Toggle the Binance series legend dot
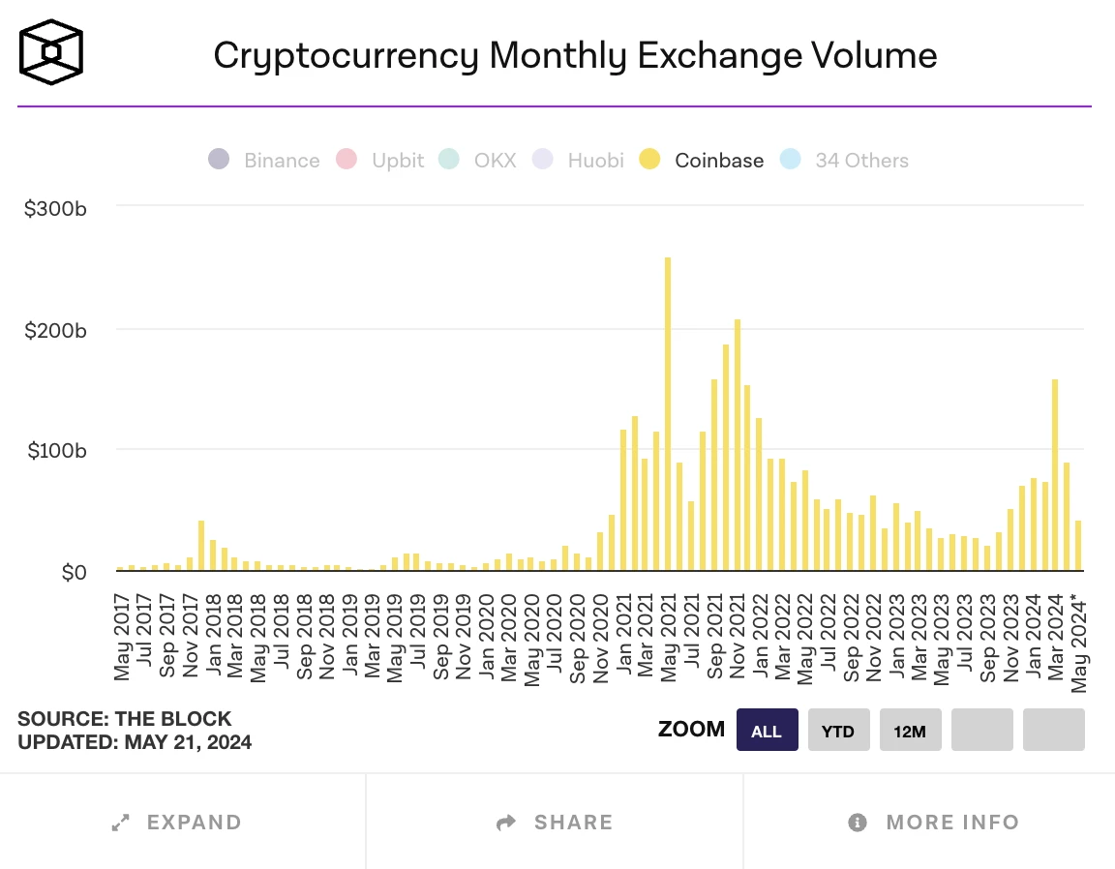The height and width of the screenshot is (869, 1115). pyautogui.click(x=219, y=160)
